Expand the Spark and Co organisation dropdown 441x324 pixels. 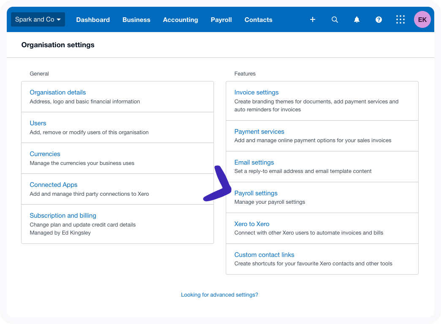pos(38,19)
